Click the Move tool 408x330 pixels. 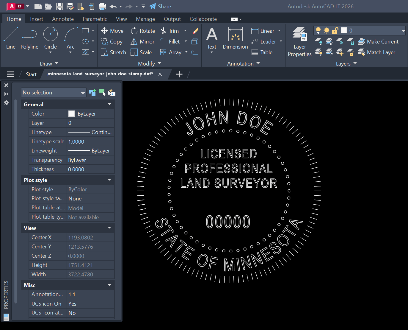[x=112, y=31]
